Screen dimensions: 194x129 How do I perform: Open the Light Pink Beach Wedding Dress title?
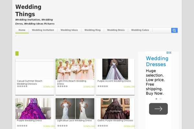(x=71, y=82)
